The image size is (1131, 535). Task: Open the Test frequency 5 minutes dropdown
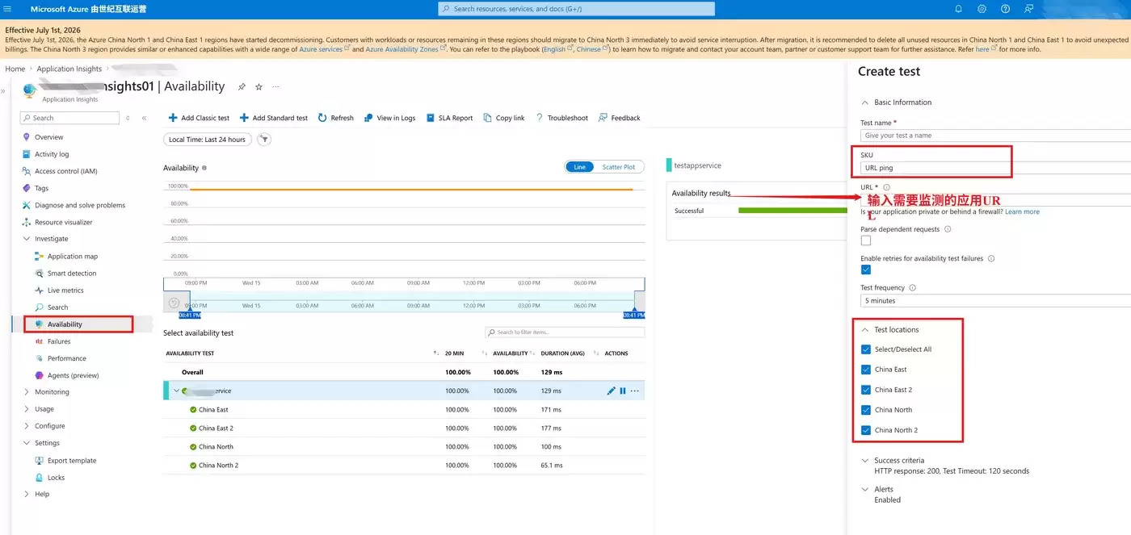[x=995, y=300]
